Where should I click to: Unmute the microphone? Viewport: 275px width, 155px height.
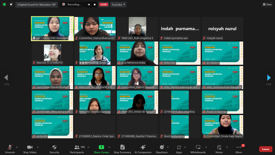(10, 149)
